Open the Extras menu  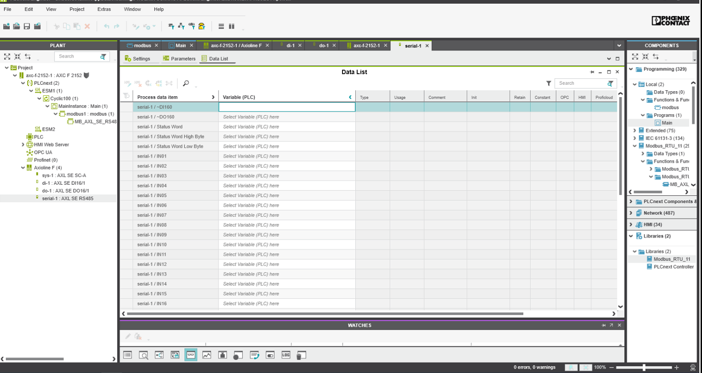pos(104,9)
